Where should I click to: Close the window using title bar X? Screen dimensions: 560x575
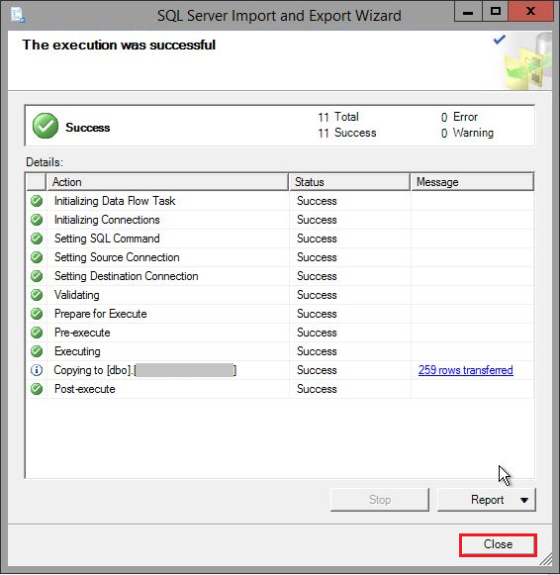530,12
